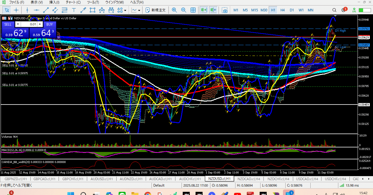Viewport: 373px width, 195px height.
Task: Zoom out on the chart
Action: pyautogui.click(x=184, y=10)
